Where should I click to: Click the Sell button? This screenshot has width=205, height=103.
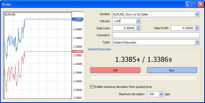115,70
